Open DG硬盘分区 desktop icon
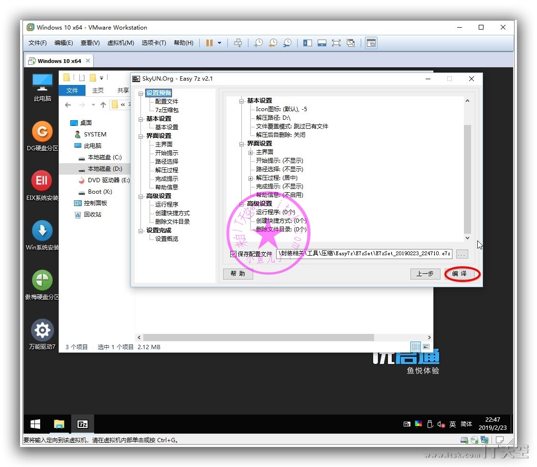 click(x=42, y=136)
